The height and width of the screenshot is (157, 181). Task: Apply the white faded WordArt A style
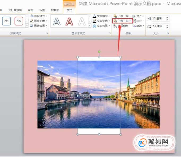[x=82, y=21]
